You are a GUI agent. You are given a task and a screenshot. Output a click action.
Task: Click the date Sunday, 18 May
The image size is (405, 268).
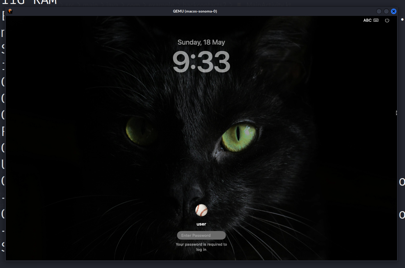[x=201, y=42]
